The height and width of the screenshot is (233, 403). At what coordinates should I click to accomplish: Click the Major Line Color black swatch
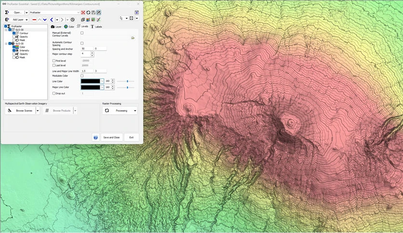click(91, 87)
